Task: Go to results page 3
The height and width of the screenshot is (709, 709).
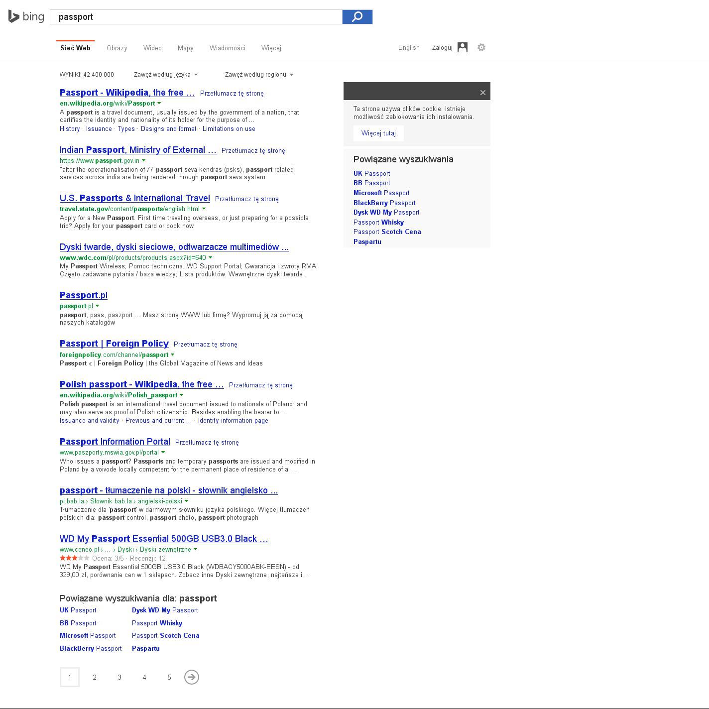Action: (x=119, y=677)
